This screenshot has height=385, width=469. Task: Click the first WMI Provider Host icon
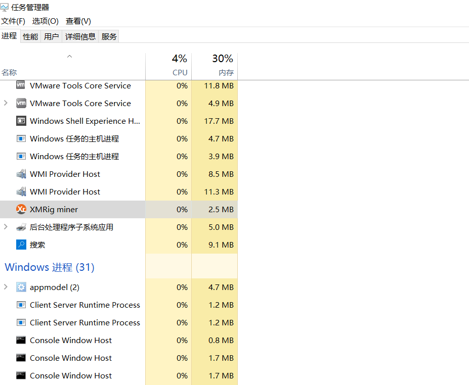(21, 174)
